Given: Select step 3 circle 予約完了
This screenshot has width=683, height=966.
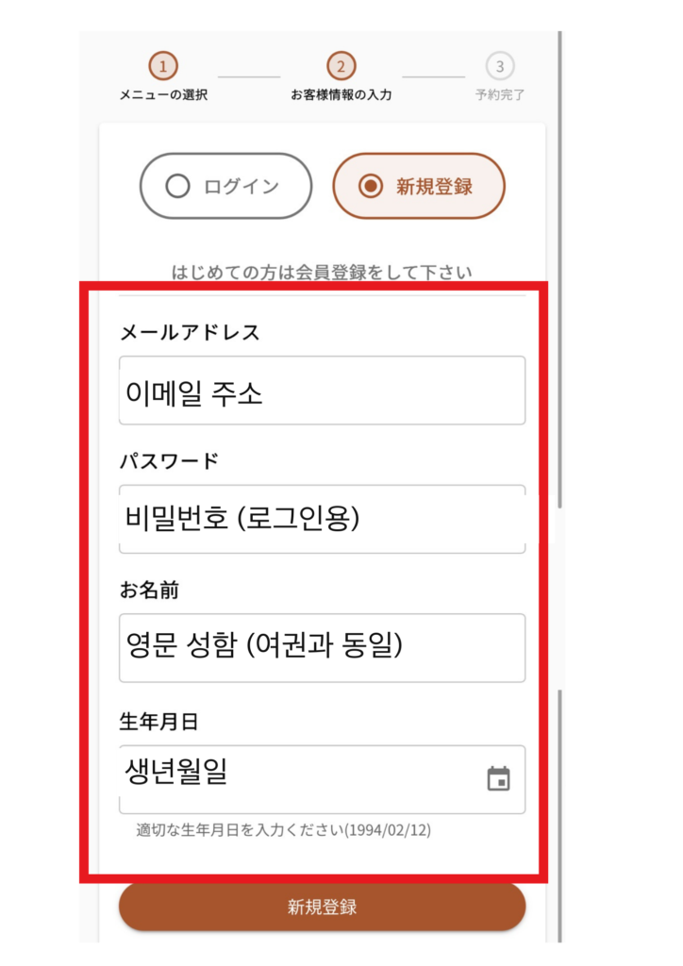Looking at the screenshot, I should (500, 66).
